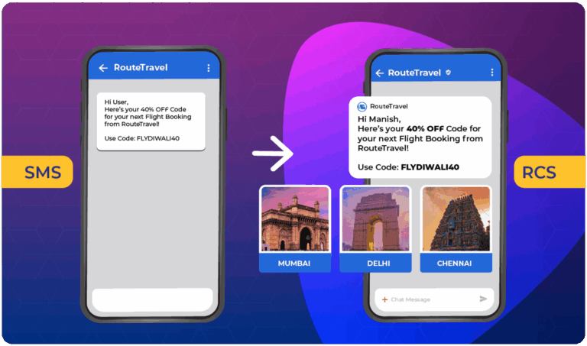Tap back arrow in RCS phone header
587x346 pixels.
coord(379,73)
